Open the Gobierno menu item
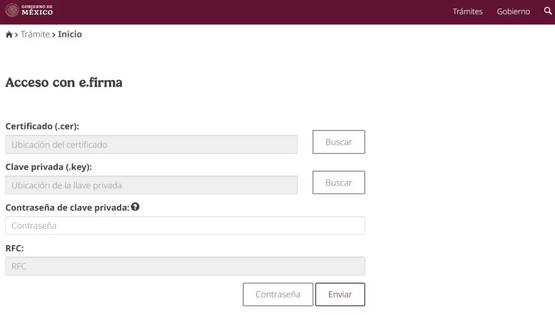 [x=513, y=11]
